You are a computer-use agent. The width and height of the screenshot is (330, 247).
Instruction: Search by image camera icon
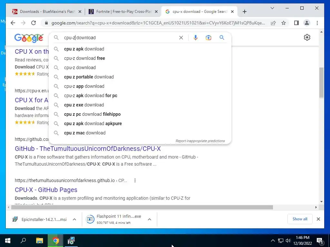(209, 38)
